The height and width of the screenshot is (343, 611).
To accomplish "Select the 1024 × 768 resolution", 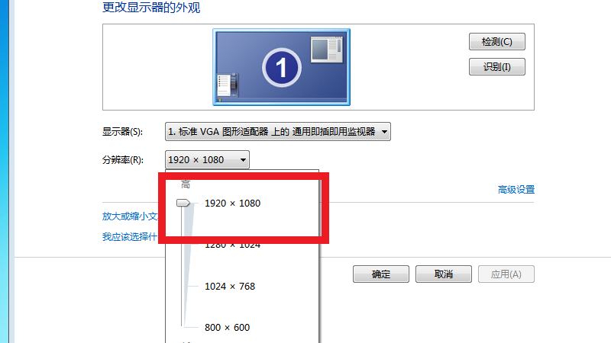I will click(x=230, y=287).
